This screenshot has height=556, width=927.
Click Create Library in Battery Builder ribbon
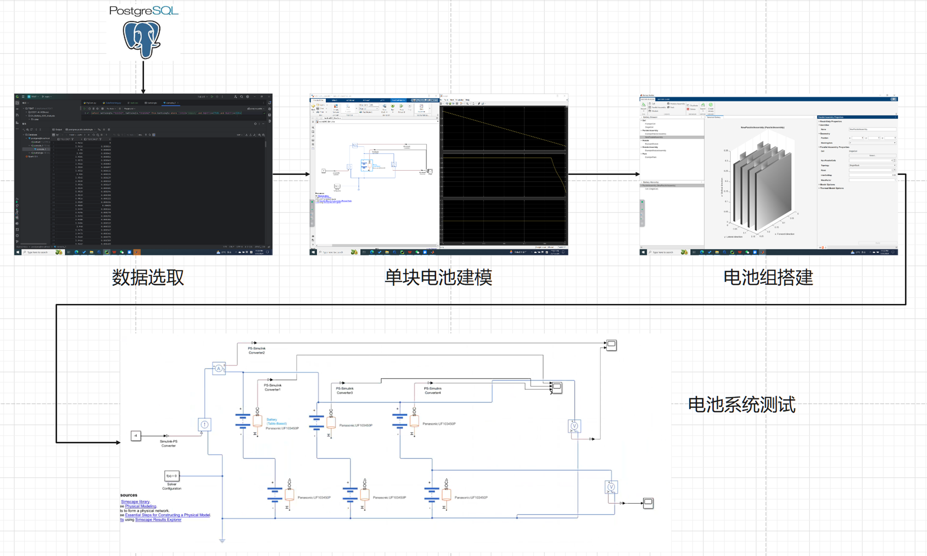[x=710, y=107]
